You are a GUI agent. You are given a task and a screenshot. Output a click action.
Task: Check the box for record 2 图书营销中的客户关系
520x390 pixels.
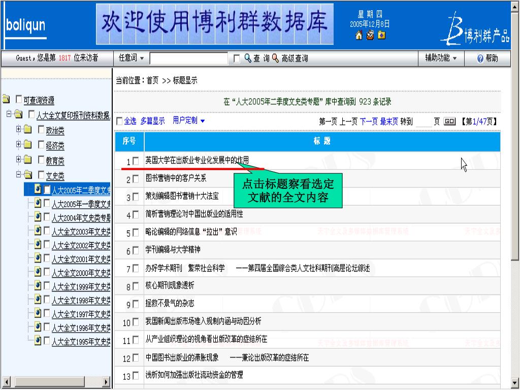click(x=136, y=179)
